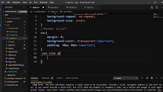The height and width of the screenshot is (92, 163).
Task: Open setupTests.js in the explorer
Action: click(15, 68)
